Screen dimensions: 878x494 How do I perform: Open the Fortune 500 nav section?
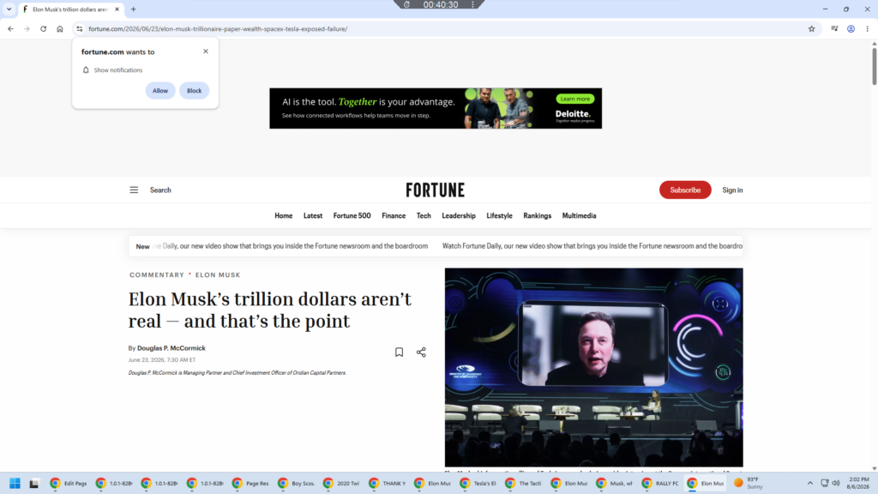point(352,215)
